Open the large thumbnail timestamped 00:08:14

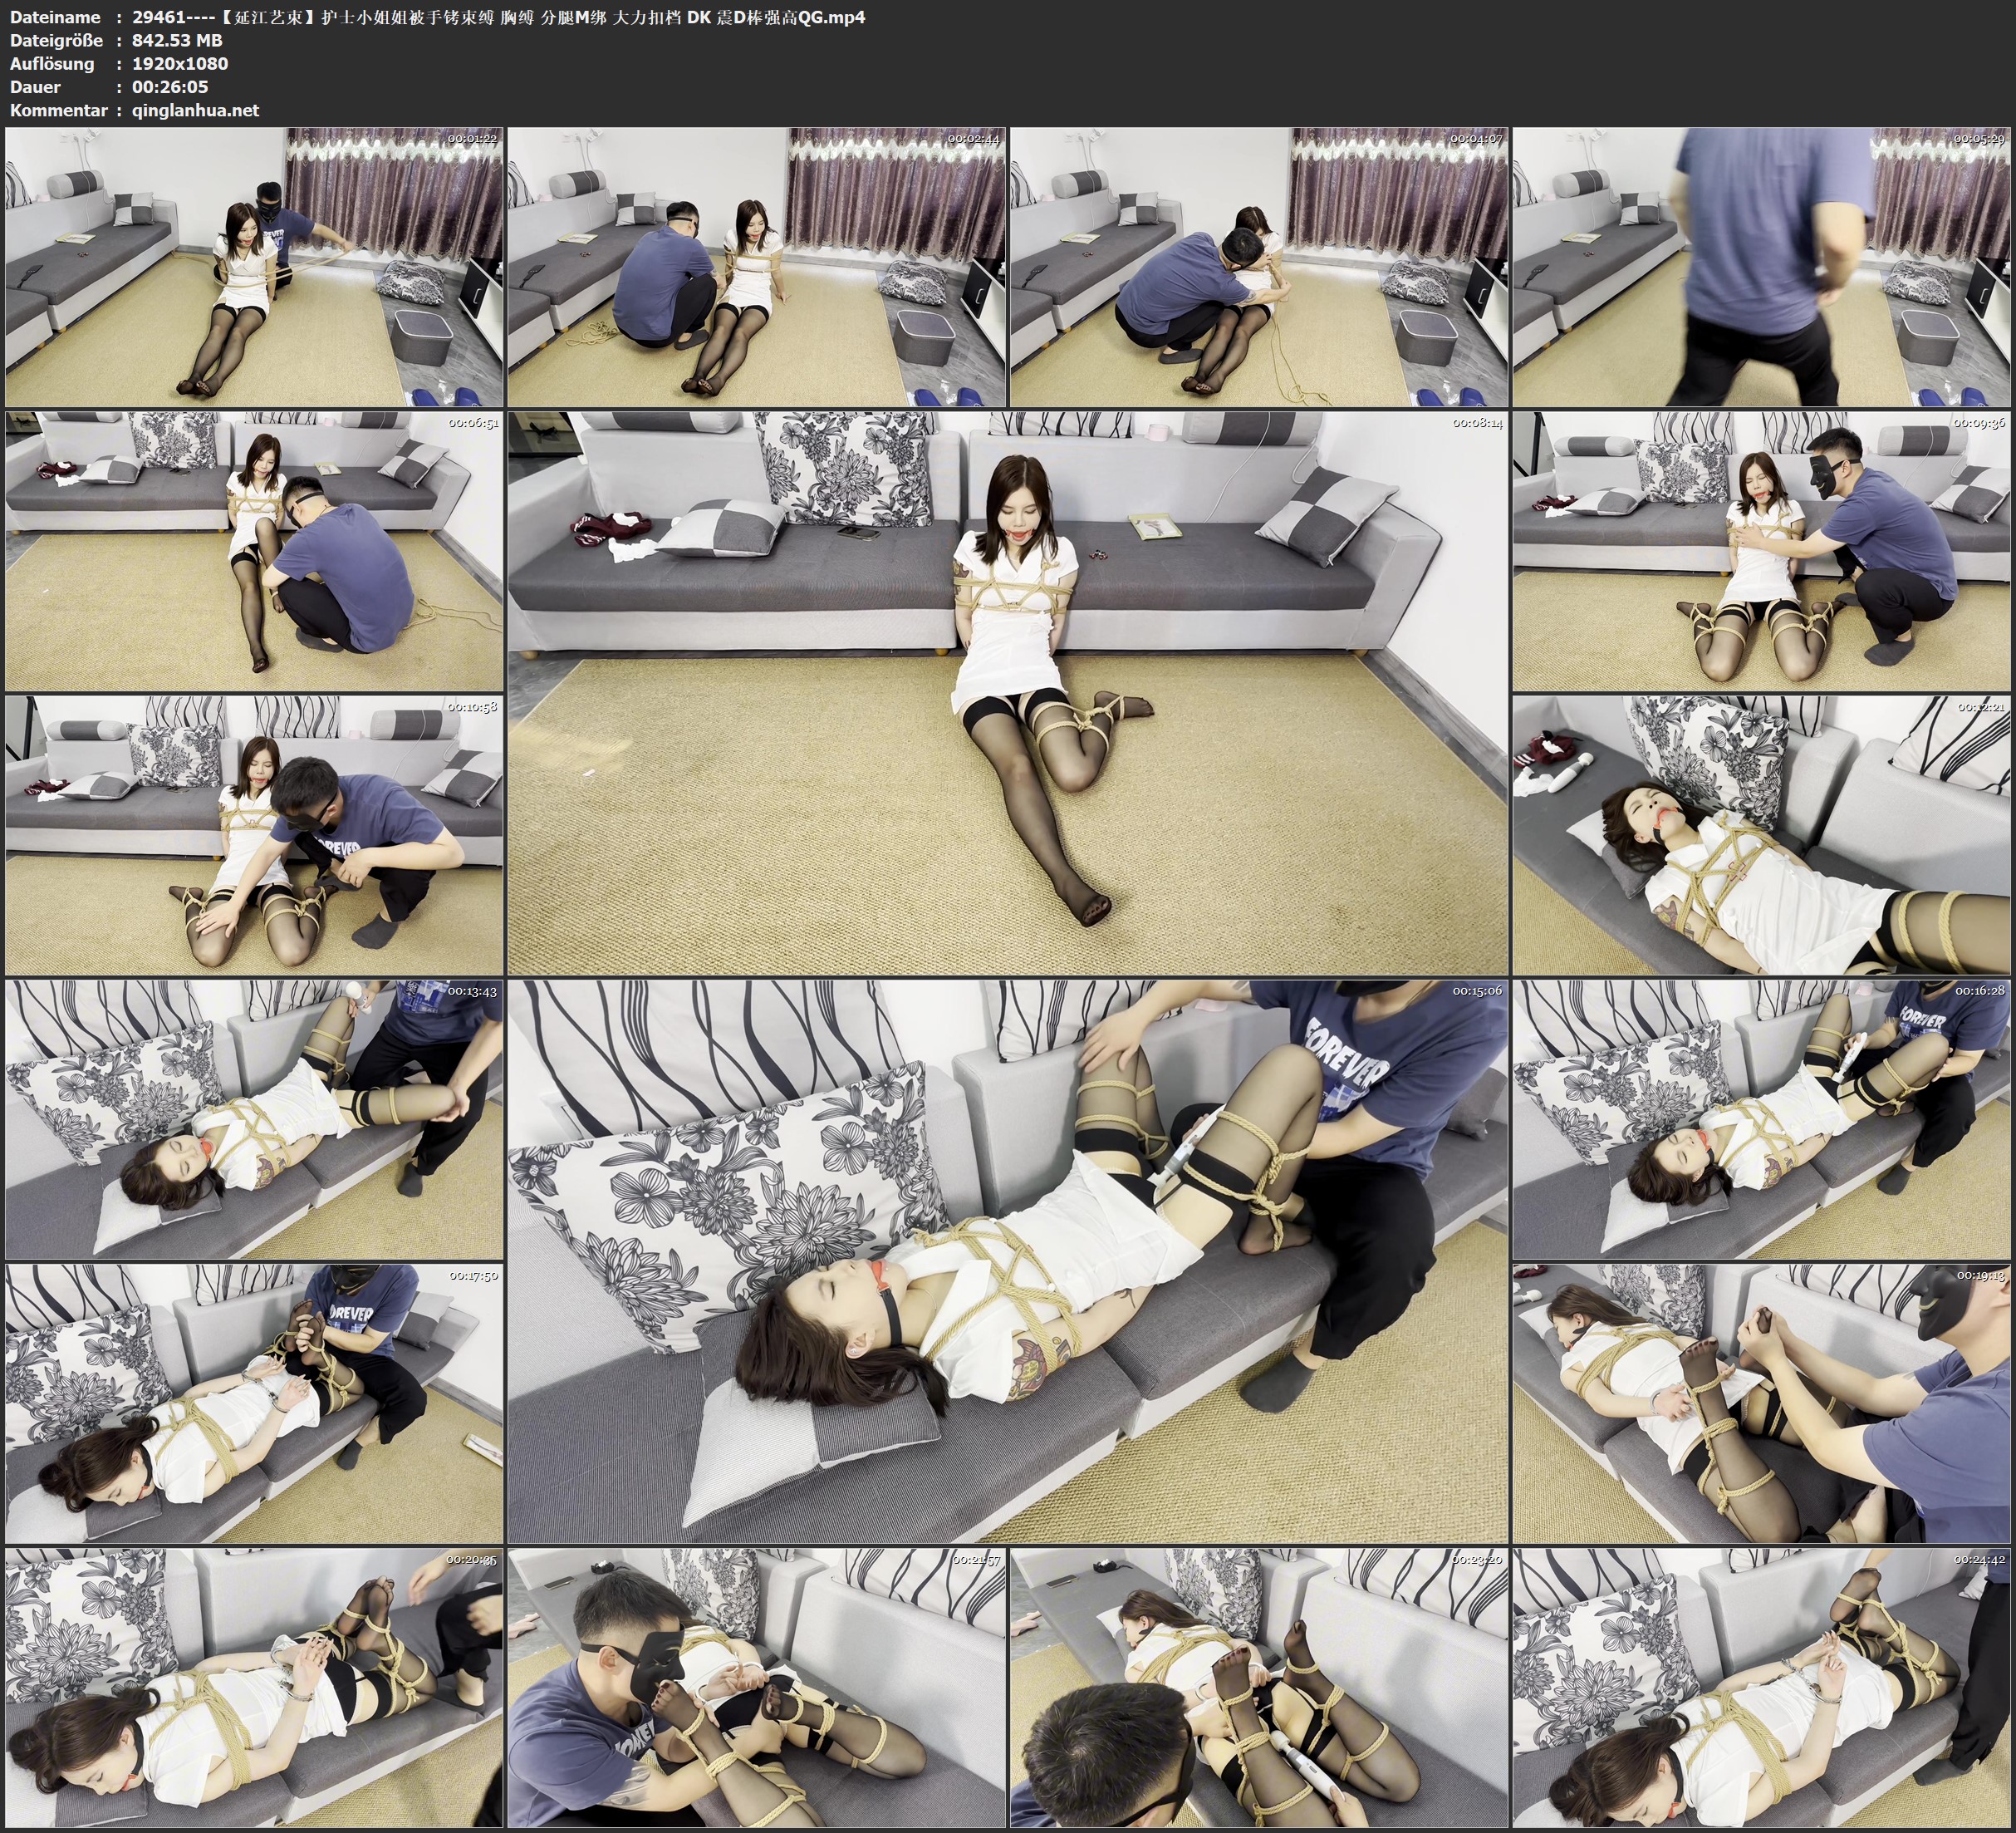(x=1007, y=692)
